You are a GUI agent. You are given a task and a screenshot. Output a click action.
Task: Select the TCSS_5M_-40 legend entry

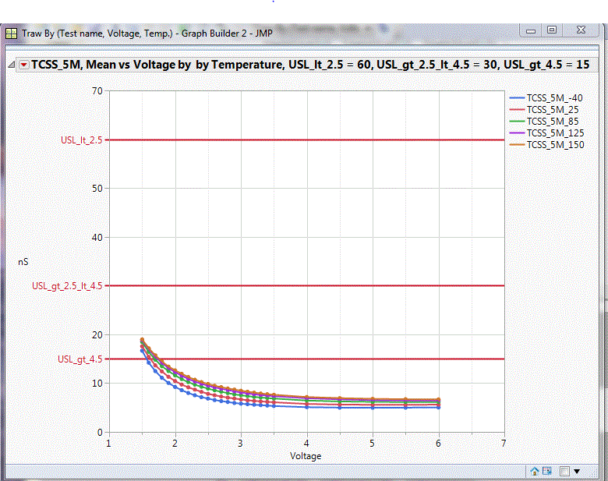546,98
